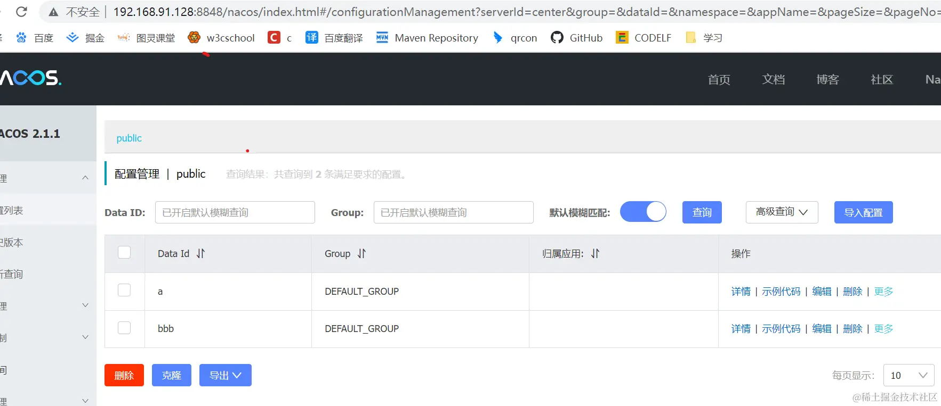Reload the page with the browser refresh icon
The width and height of the screenshot is (941, 406).
pos(21,12)
